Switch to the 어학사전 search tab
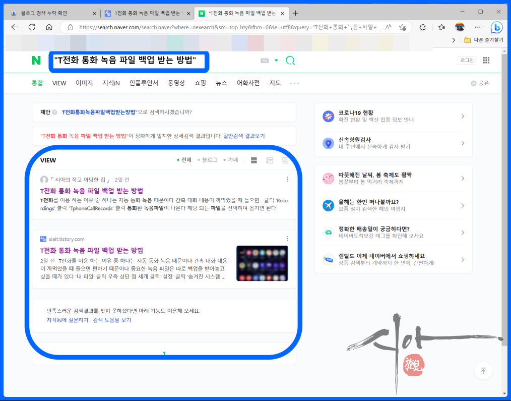 pyautogui.click(x=248, y=83)
